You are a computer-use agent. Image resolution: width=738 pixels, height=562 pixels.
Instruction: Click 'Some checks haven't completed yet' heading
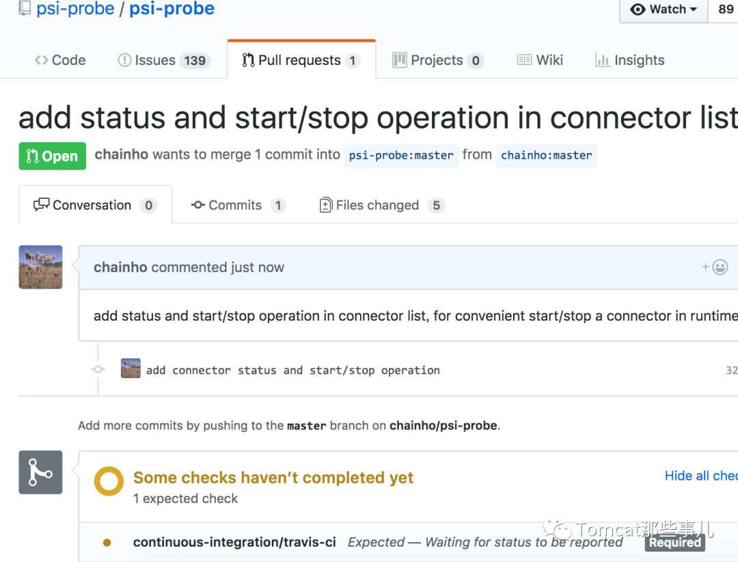tap(273, 478)
